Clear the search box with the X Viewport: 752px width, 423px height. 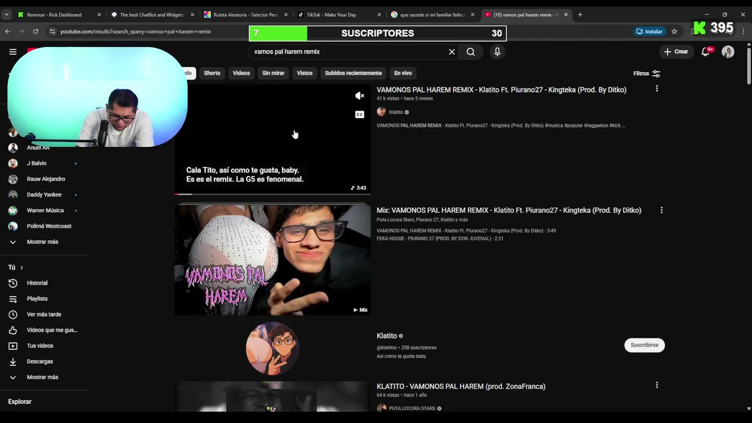coord(452,52)
